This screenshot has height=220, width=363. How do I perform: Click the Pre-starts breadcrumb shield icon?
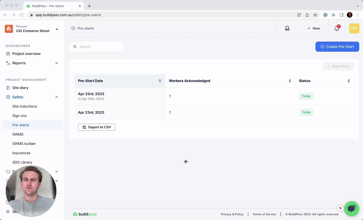click(73, 28)
